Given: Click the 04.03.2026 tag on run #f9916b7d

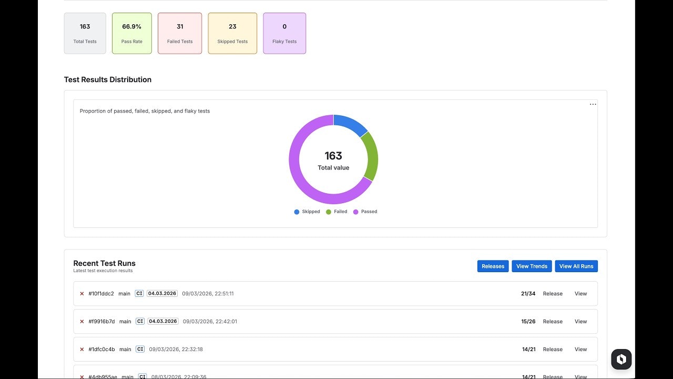Looking at the screenshot, I should [163, 322].
